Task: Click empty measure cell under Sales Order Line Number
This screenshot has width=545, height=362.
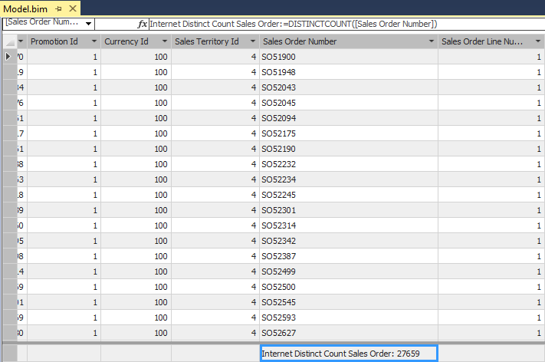Action: 491,354
